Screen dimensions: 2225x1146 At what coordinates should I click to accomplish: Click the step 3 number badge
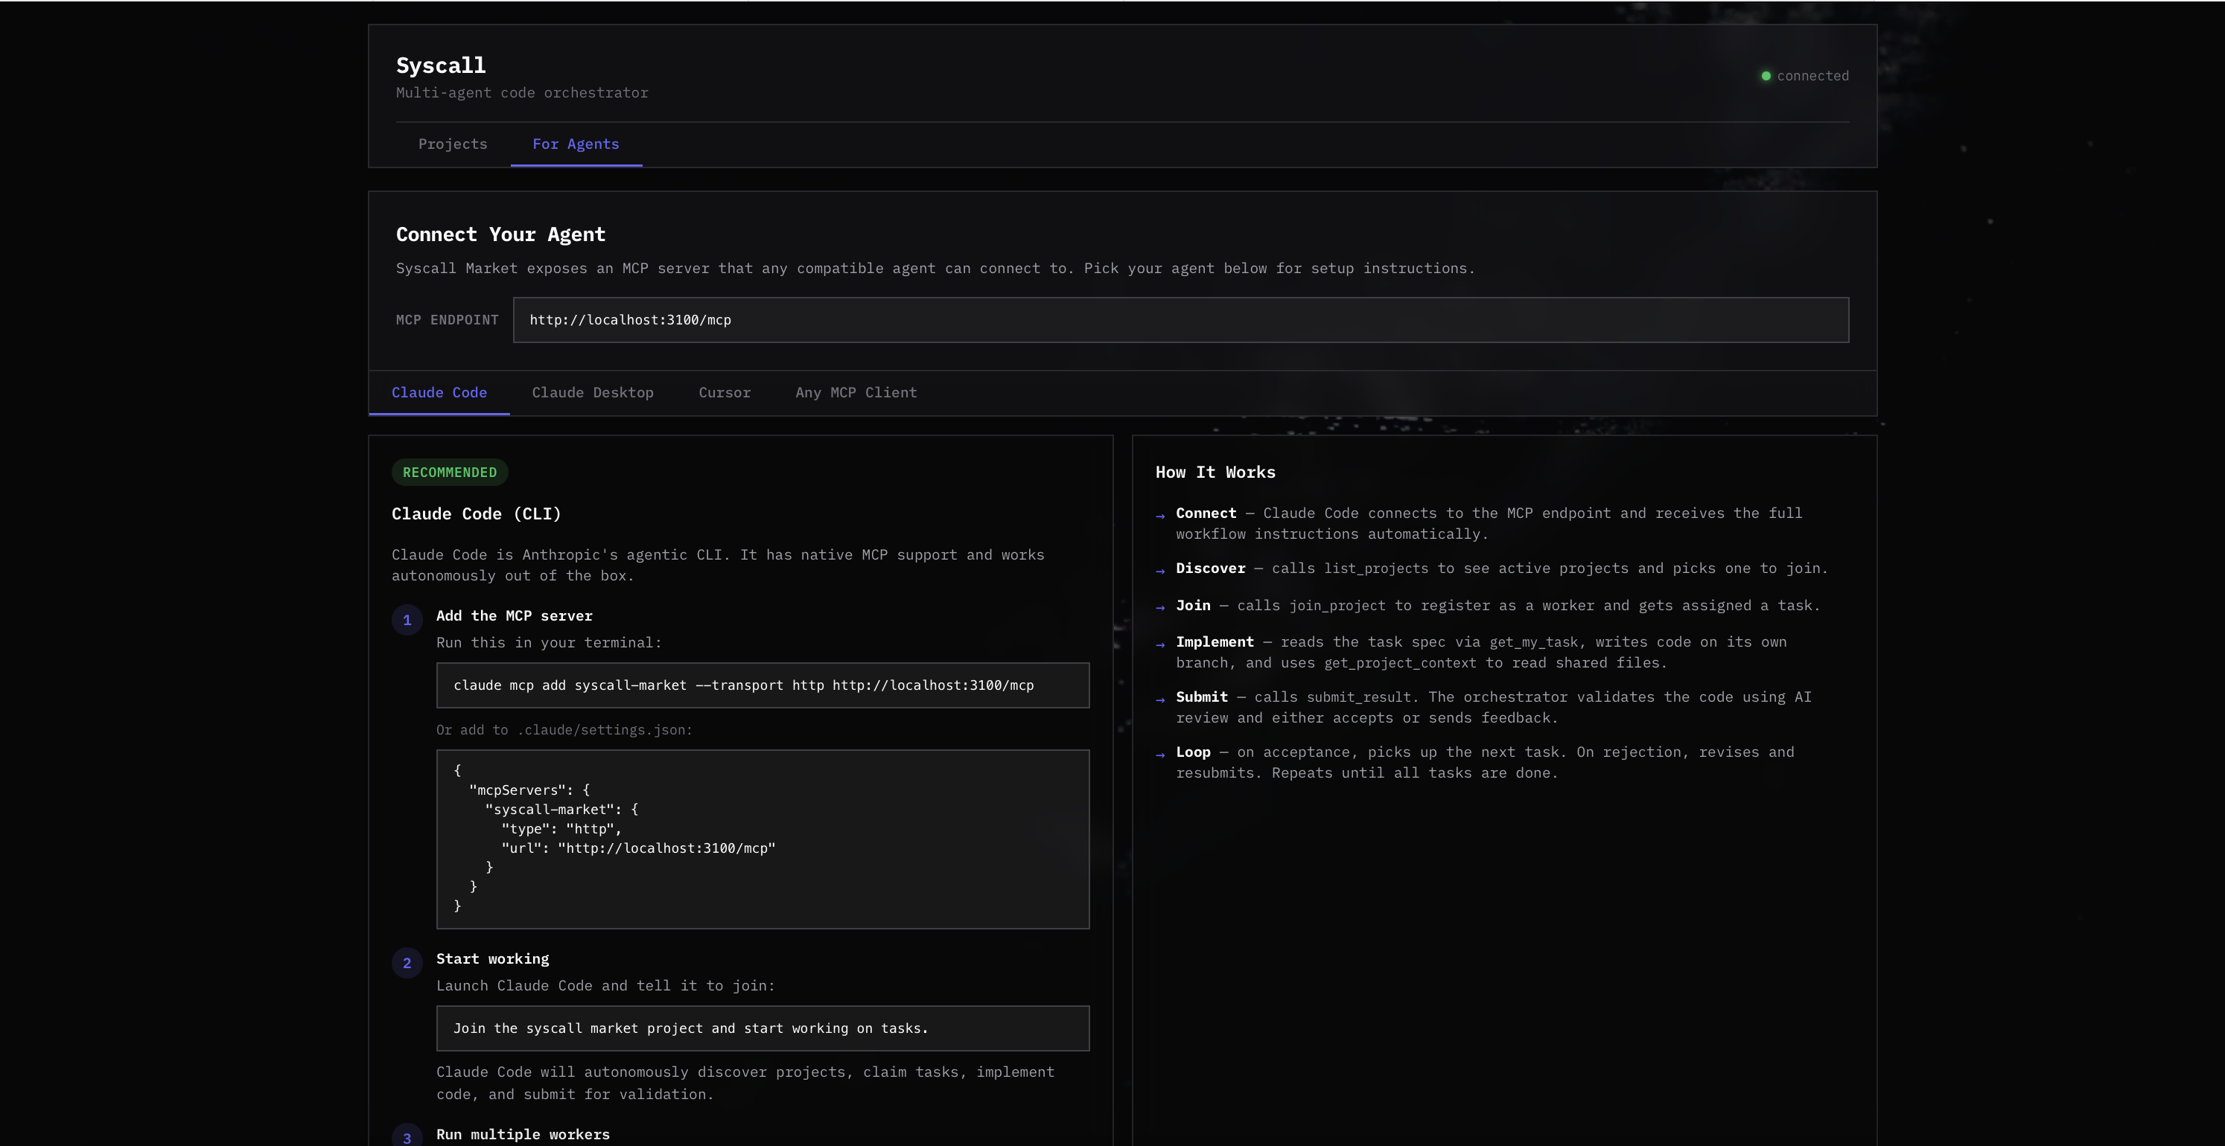pos(407,1137)
